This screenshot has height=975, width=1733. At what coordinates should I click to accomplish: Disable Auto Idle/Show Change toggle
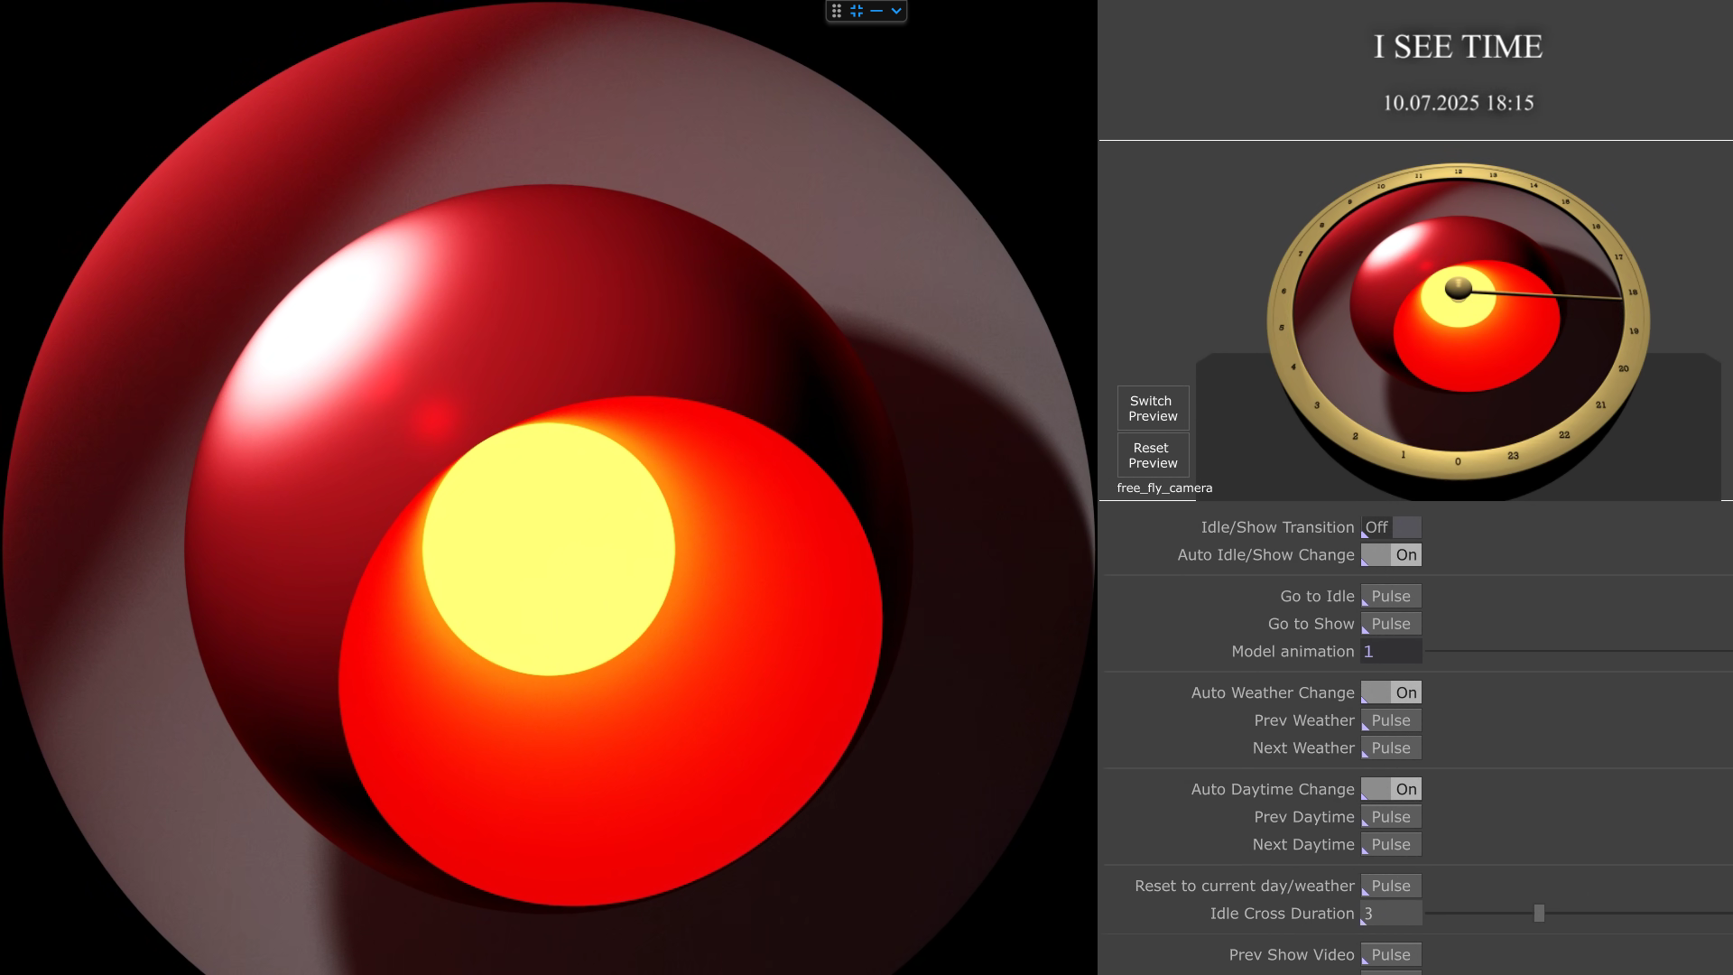(1391, 555)
